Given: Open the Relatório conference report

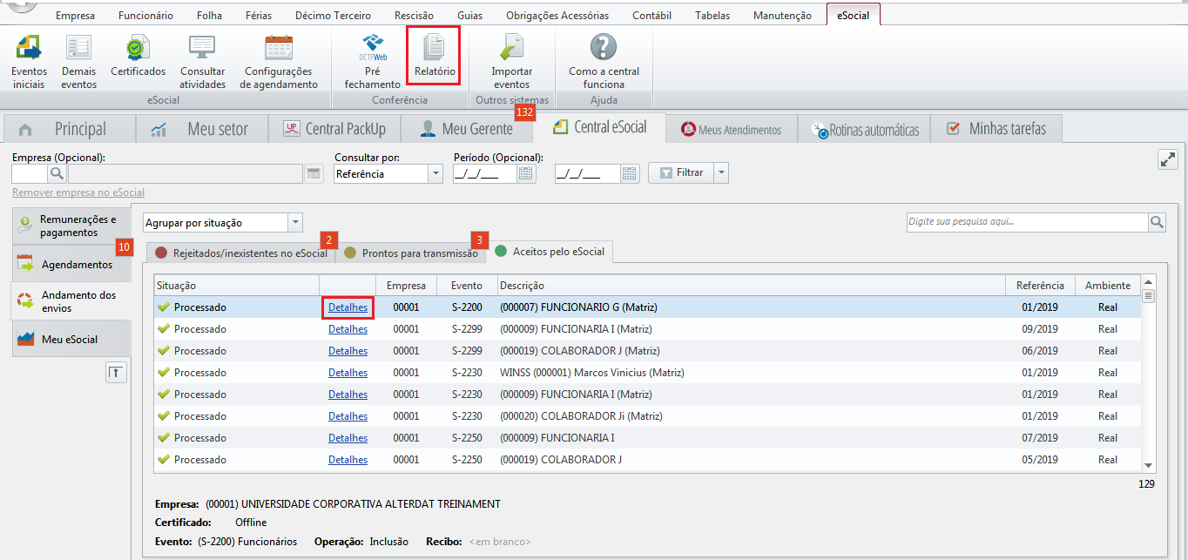Looking at the screenshot, I should tap(434, 56).
